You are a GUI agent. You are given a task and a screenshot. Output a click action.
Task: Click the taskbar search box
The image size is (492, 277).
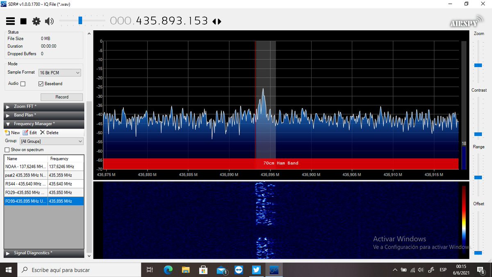point(79,270)
